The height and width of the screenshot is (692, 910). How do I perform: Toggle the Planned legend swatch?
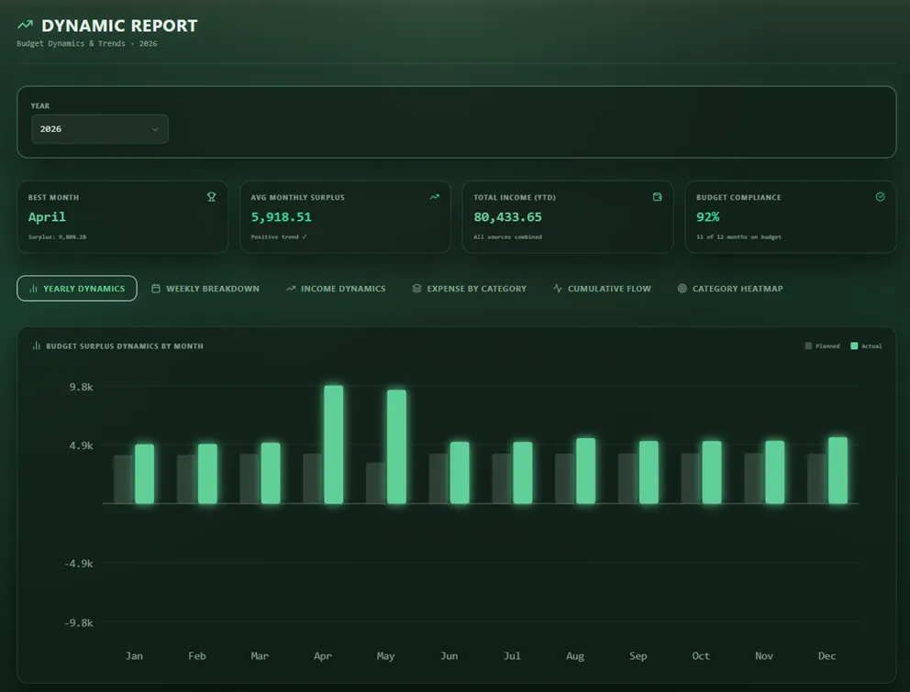(808, 346)
